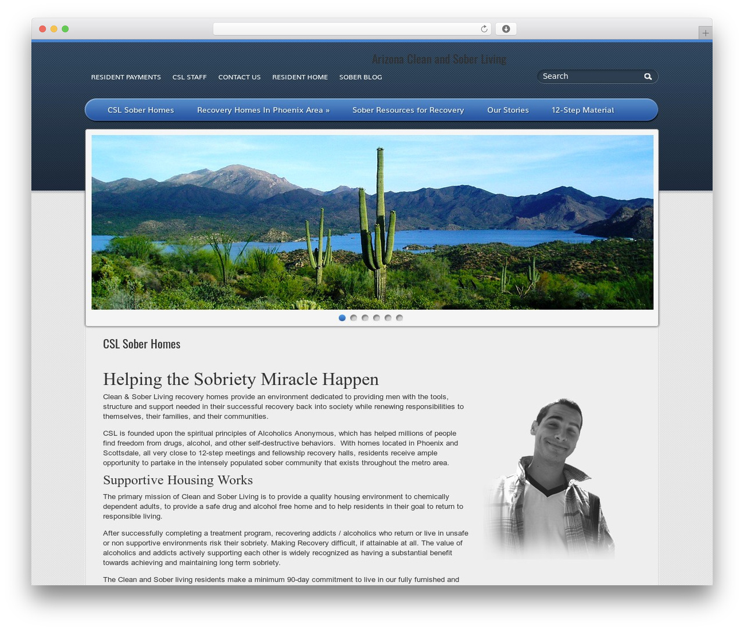This screenshot has height=630, width=744.
Task: Minimize the window using the yellow button
Action: coord(53,29)
